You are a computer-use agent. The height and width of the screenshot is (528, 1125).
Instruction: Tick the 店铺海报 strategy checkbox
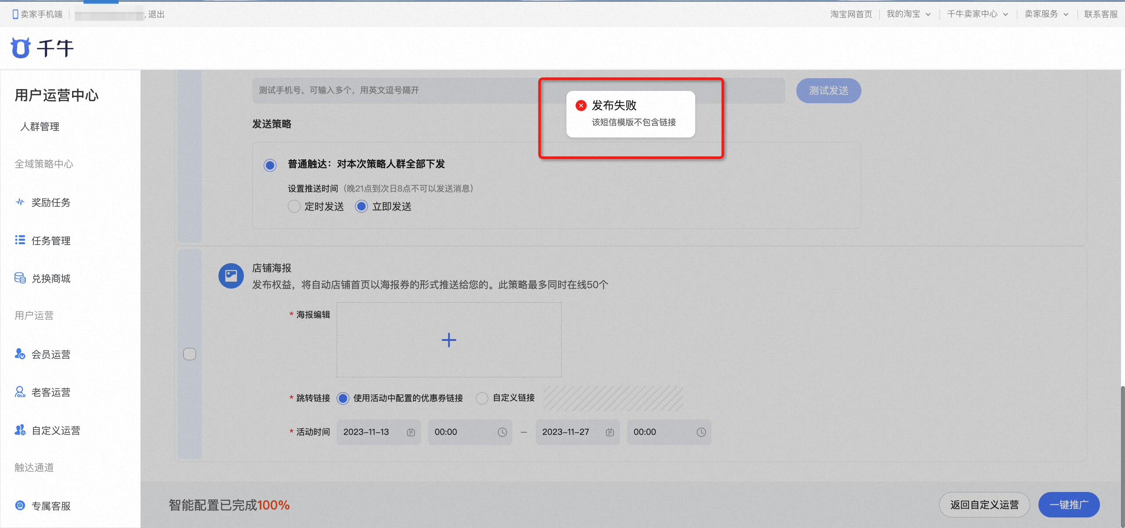point(189,354)
